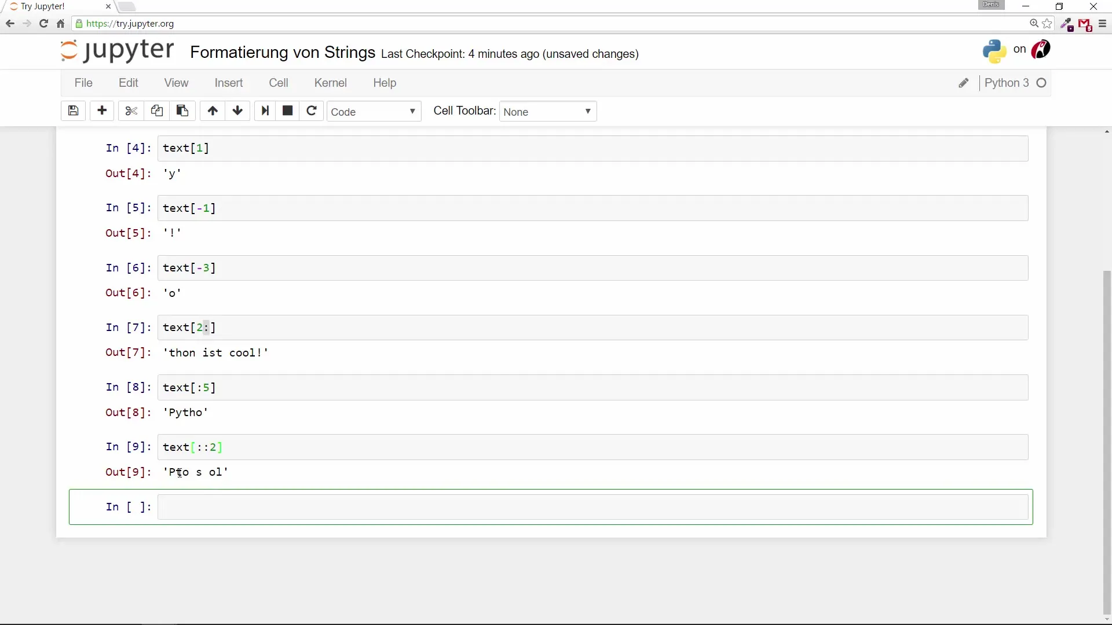Open the Insert menu
Viewport: 1112px width, 625px height.
[229, 83]
